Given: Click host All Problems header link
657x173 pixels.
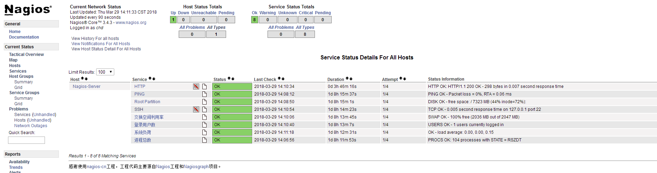Looking at the screenshot, I should [x=192, y=27].
